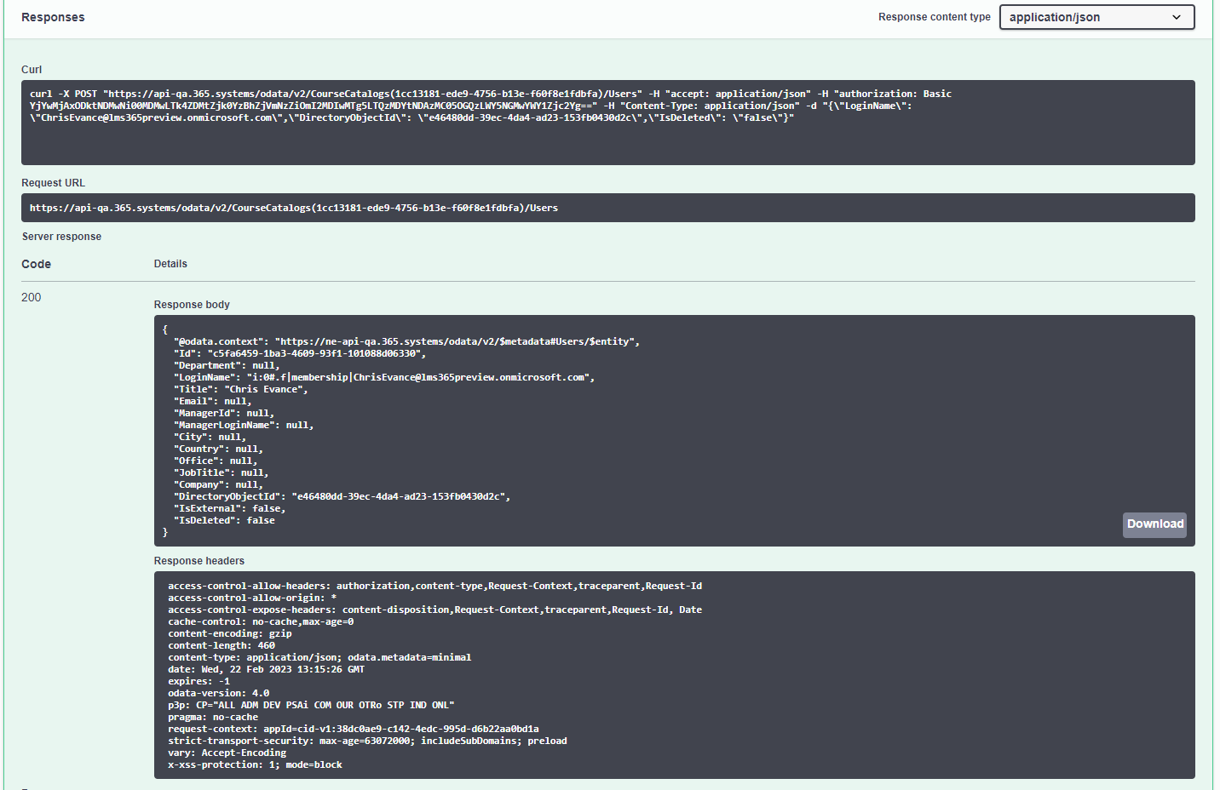Click the content-length: 460 header
1220x790 pixels.
coord(222,645)
